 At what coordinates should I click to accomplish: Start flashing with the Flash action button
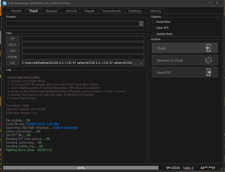click(185, 48)
